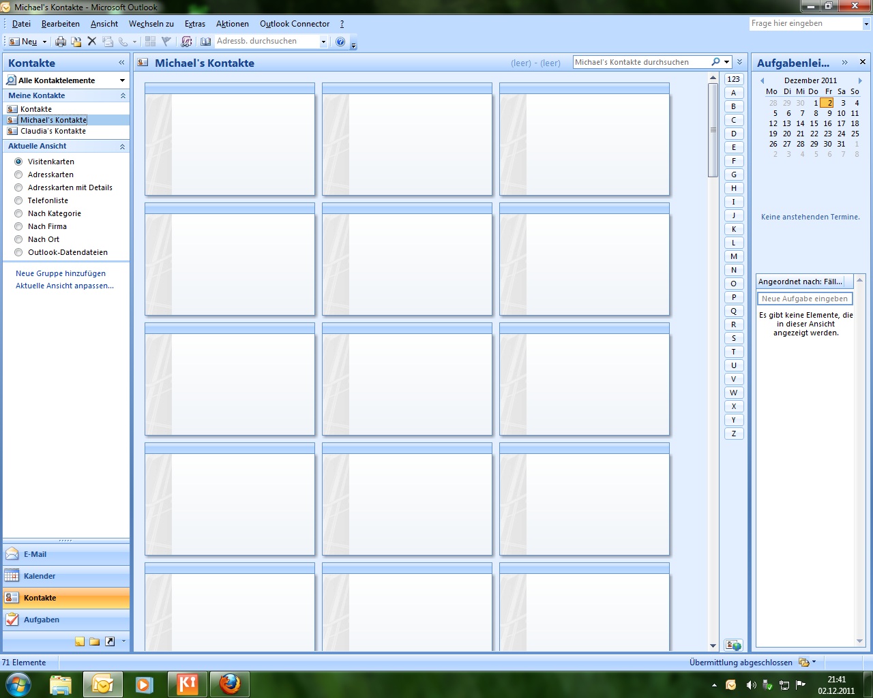Minimize the Aufgabenleiste with double chevron
Image resolution: width=873 pixels, height=698 pixels.
844,62
